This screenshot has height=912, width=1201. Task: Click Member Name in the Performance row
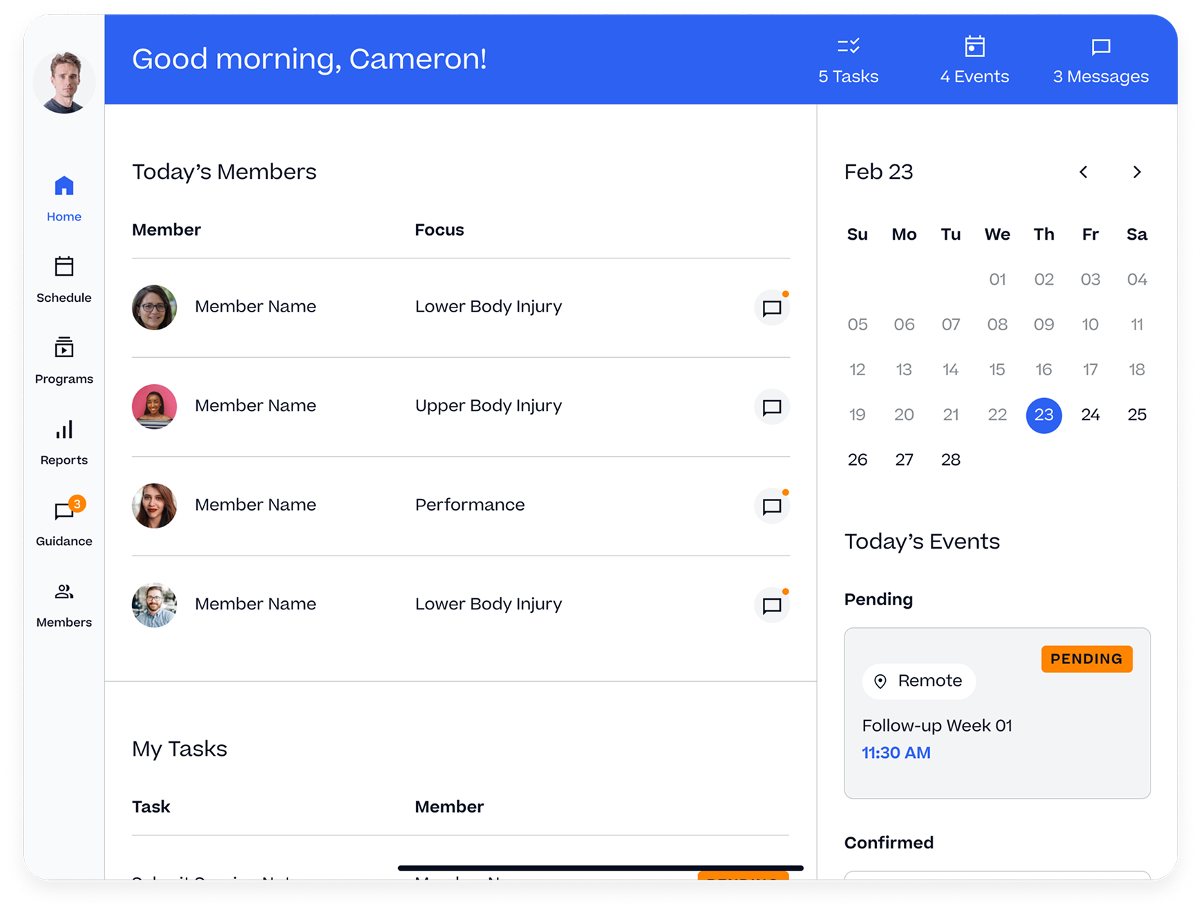pos(256,505)
